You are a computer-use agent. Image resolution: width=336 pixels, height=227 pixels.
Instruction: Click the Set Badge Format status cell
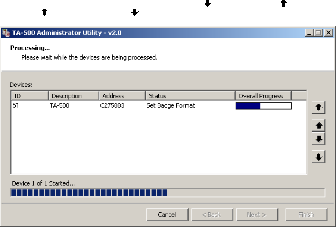pyautogui.click(x=171, y=106)
